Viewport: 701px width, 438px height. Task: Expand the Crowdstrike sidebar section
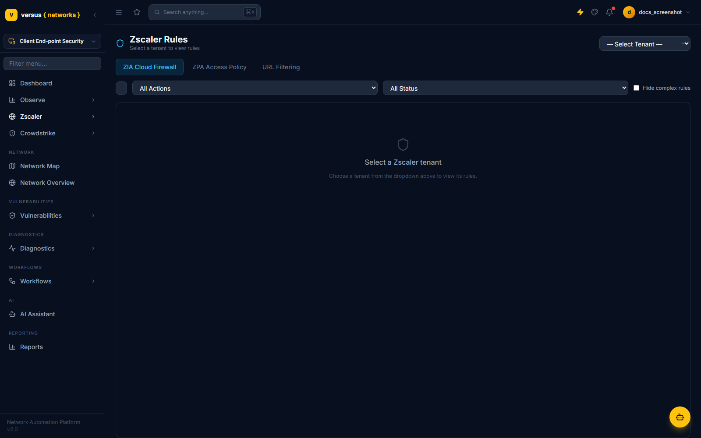pyautogui.click(x=52, y=133)
